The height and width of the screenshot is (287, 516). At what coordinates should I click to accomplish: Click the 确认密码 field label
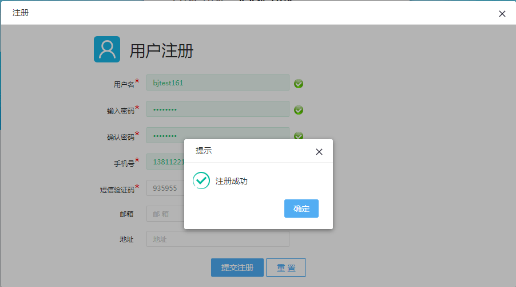click(x=121, y=137)
